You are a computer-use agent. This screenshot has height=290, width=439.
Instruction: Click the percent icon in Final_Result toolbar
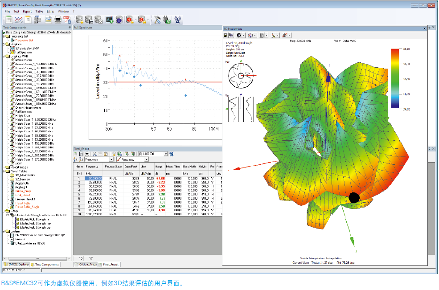pyautogui.click(x=171, y=154)
